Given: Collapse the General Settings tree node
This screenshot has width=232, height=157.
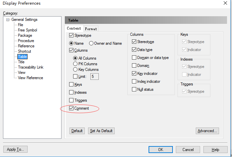Looking at the screenshot, I should tap(8, 20).
